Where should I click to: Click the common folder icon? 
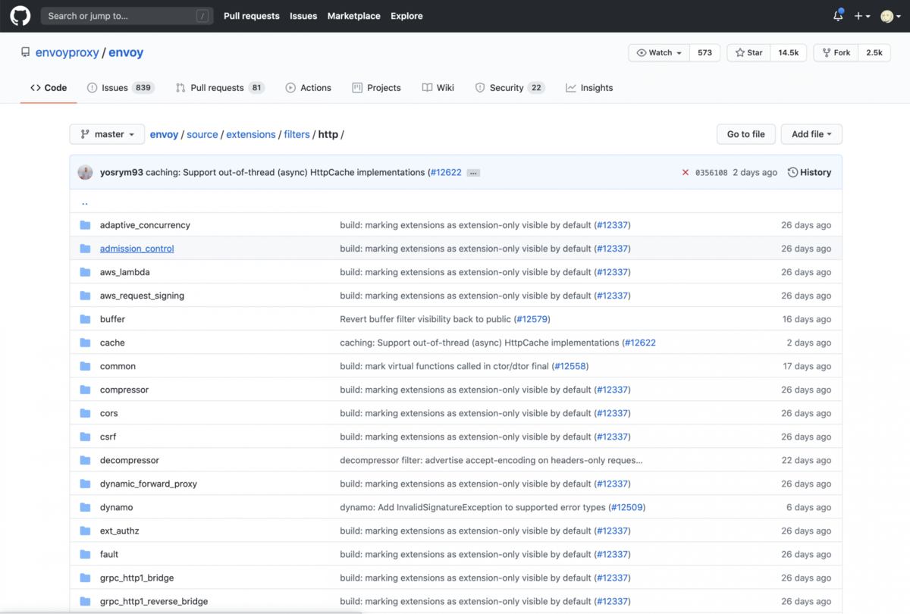tap(85, 366)
